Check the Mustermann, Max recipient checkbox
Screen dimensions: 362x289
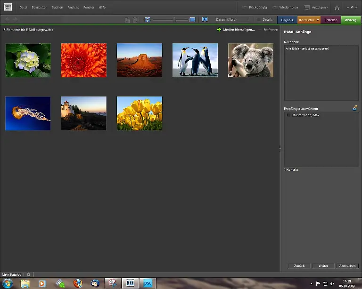point(288,115)
